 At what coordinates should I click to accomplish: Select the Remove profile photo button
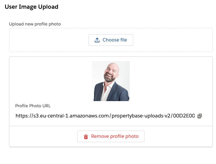point(111,136)
